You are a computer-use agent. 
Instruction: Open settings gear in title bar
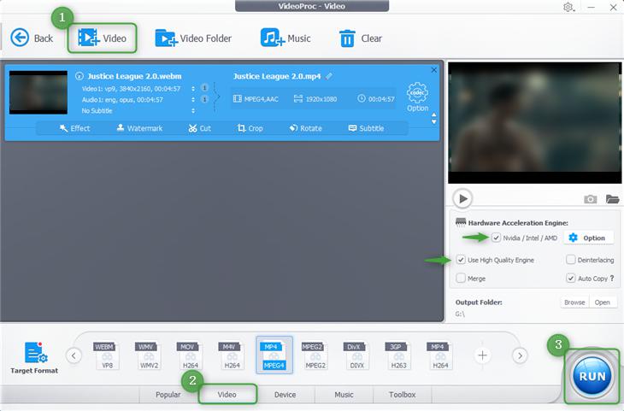tap(568, 7)
